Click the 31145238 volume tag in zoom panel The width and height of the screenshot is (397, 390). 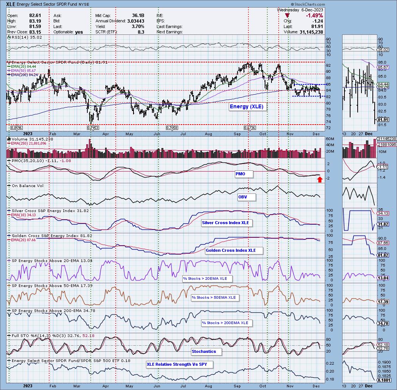386,139
